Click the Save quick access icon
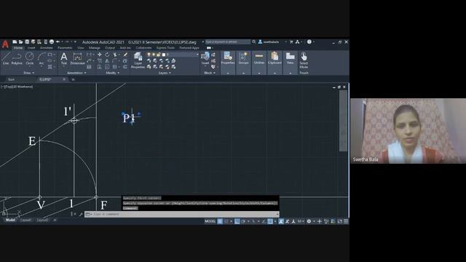 point(27,42)
